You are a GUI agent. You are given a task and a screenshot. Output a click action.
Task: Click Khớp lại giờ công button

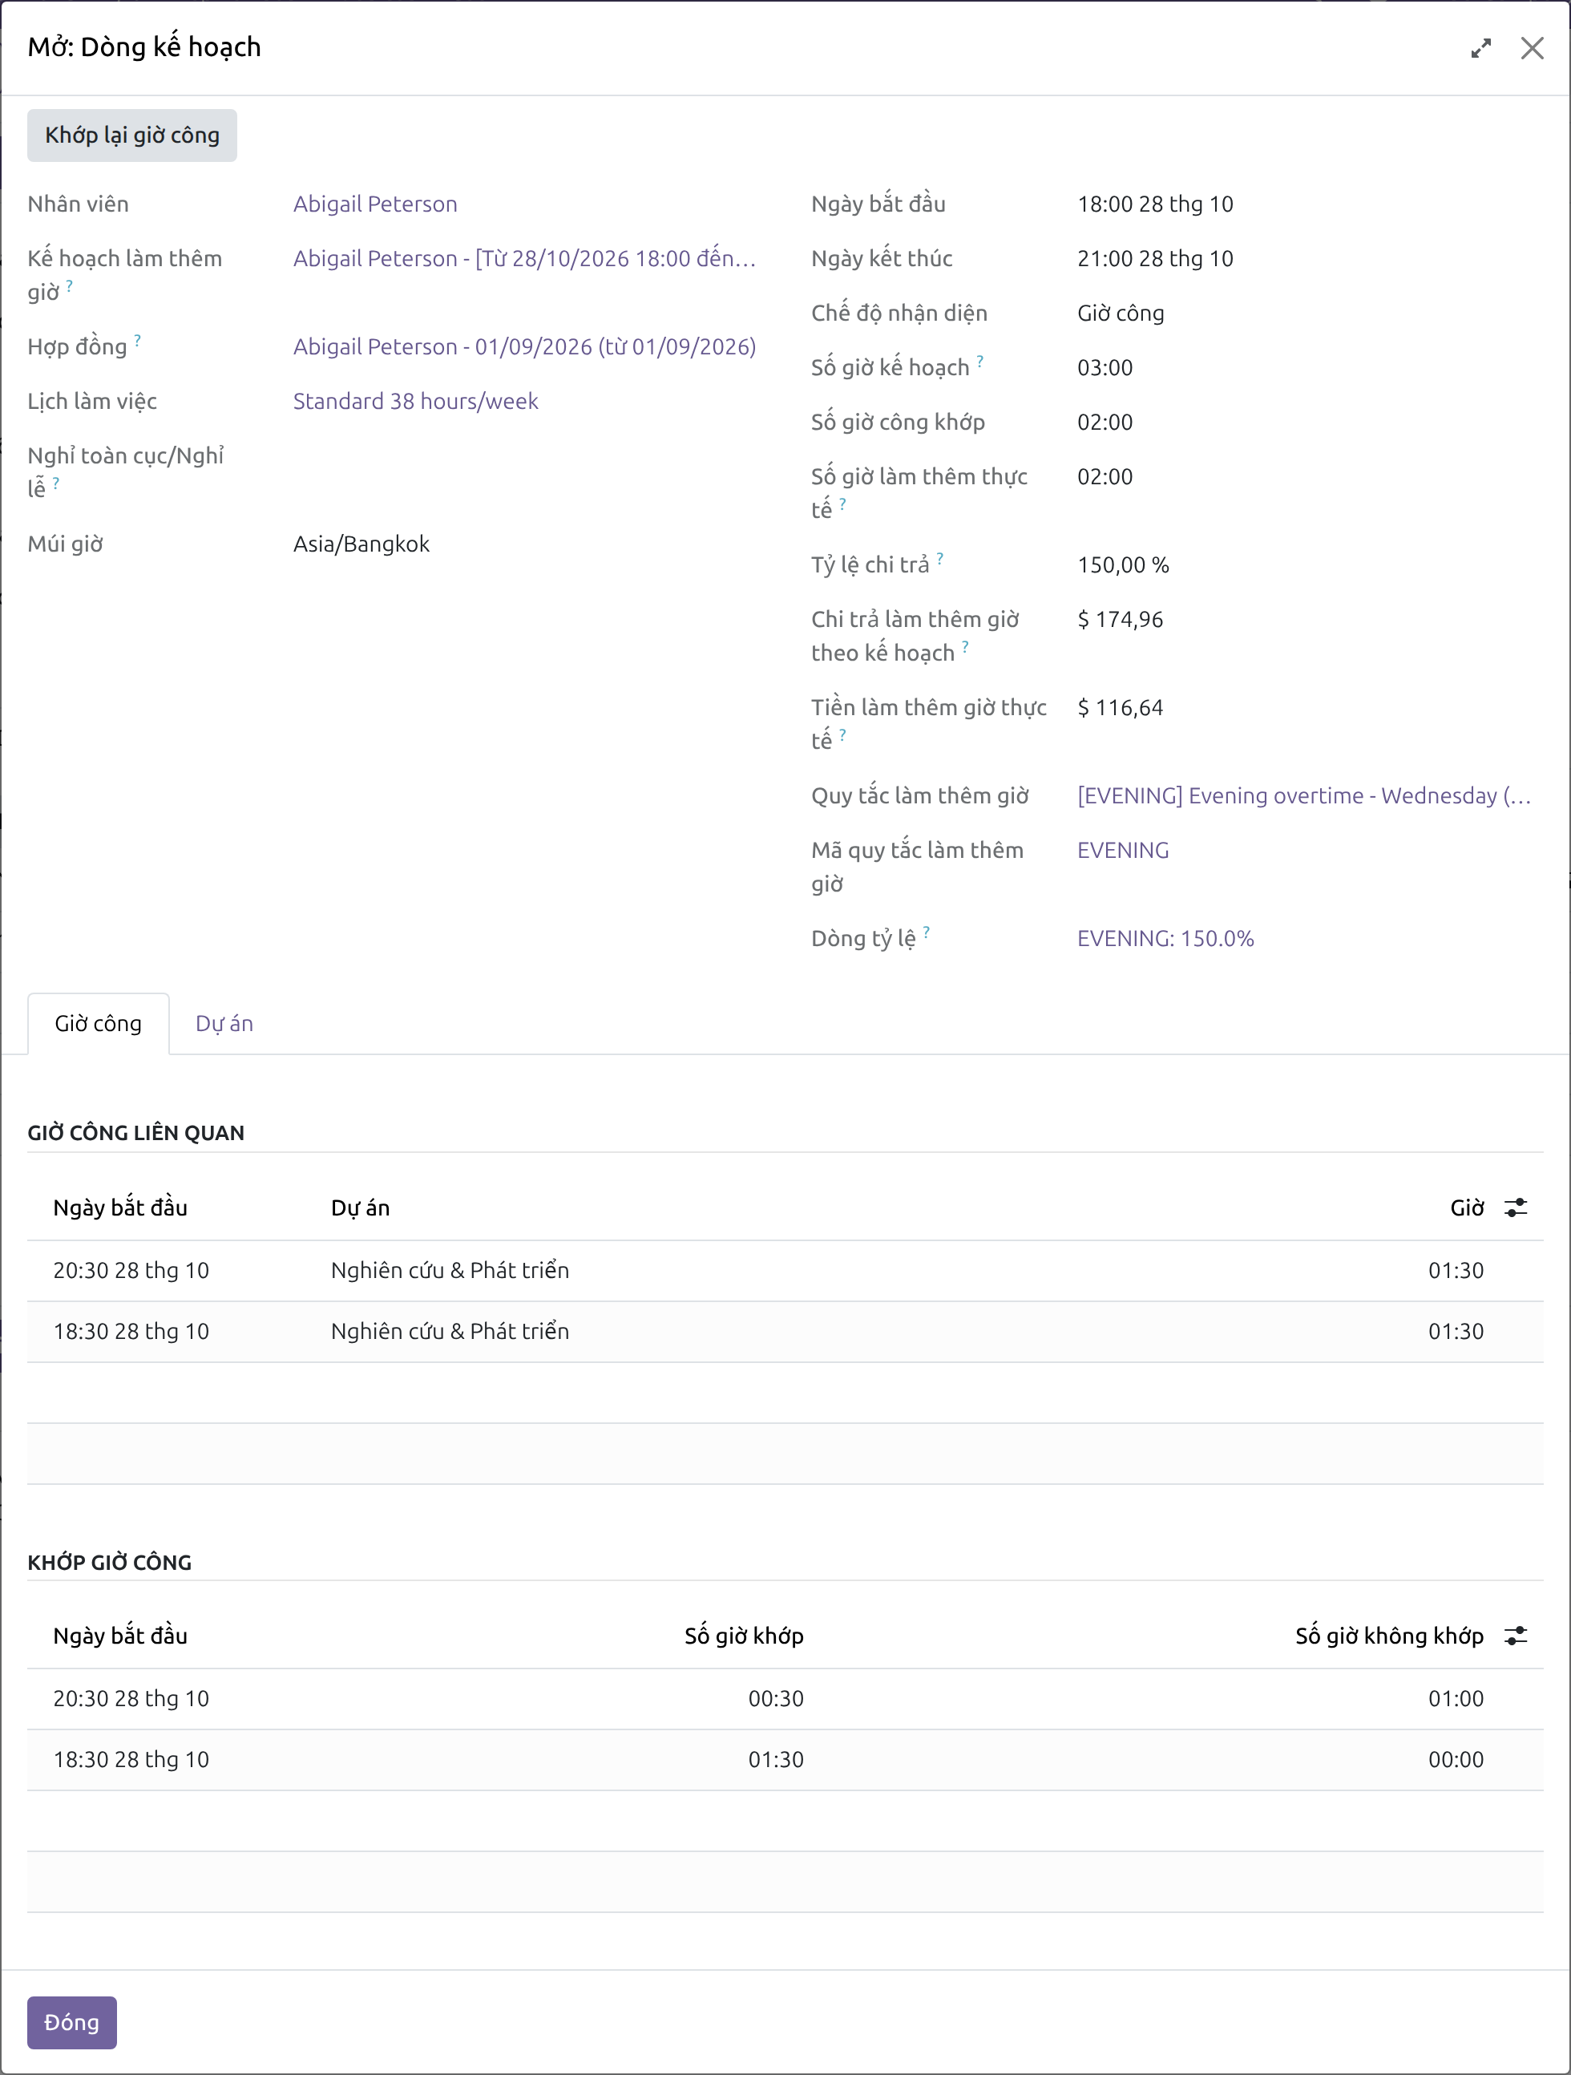coord(132,135)
